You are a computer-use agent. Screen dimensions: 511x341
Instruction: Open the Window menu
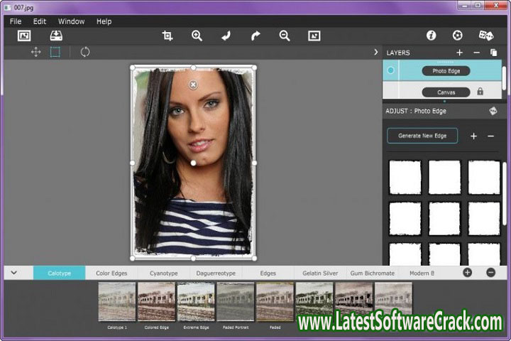pyautogui.click(x=72, y=21)
